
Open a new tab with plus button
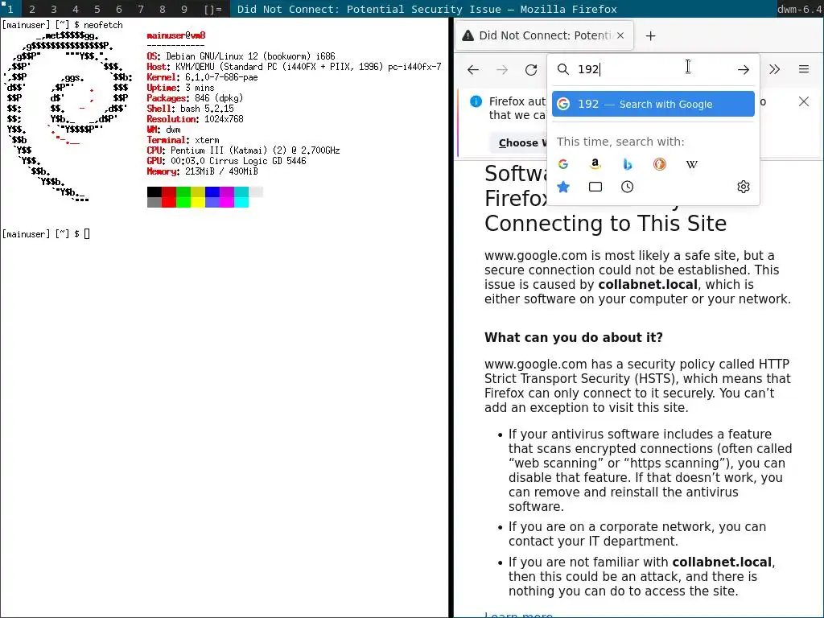click(x=650, y=35)
